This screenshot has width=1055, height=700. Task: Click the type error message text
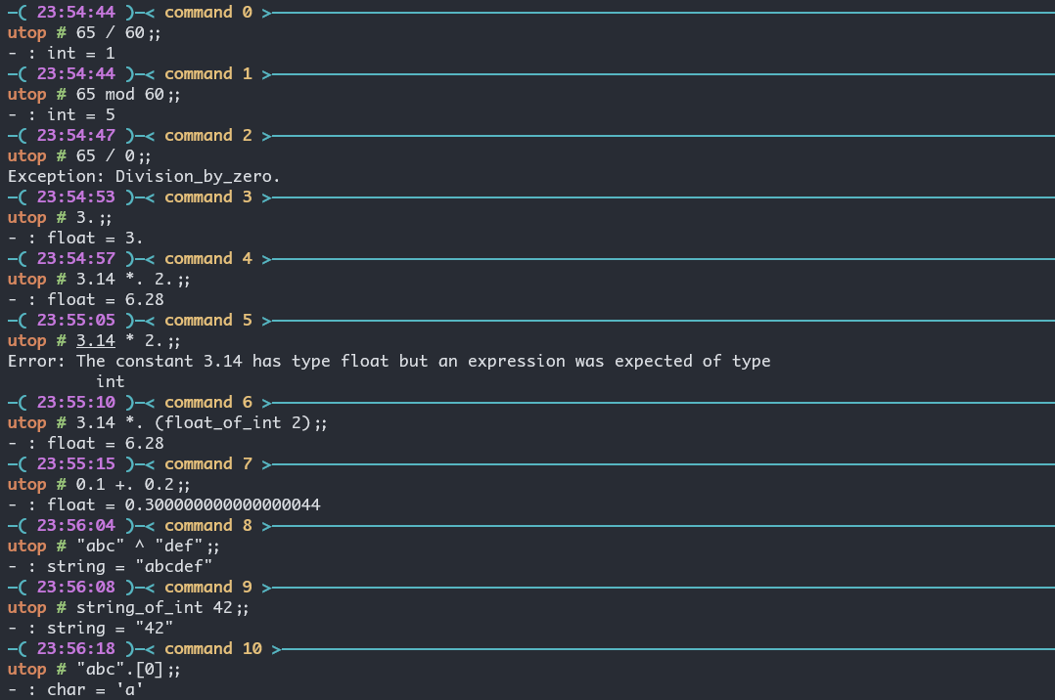click(x=389, y=361)
